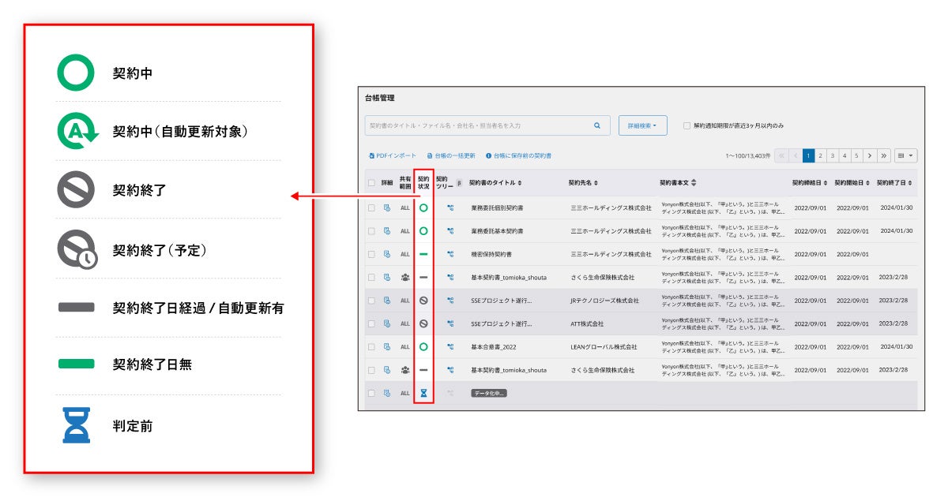Open detail icon for 基本合意書_2022 row

[x=387, y=346]
